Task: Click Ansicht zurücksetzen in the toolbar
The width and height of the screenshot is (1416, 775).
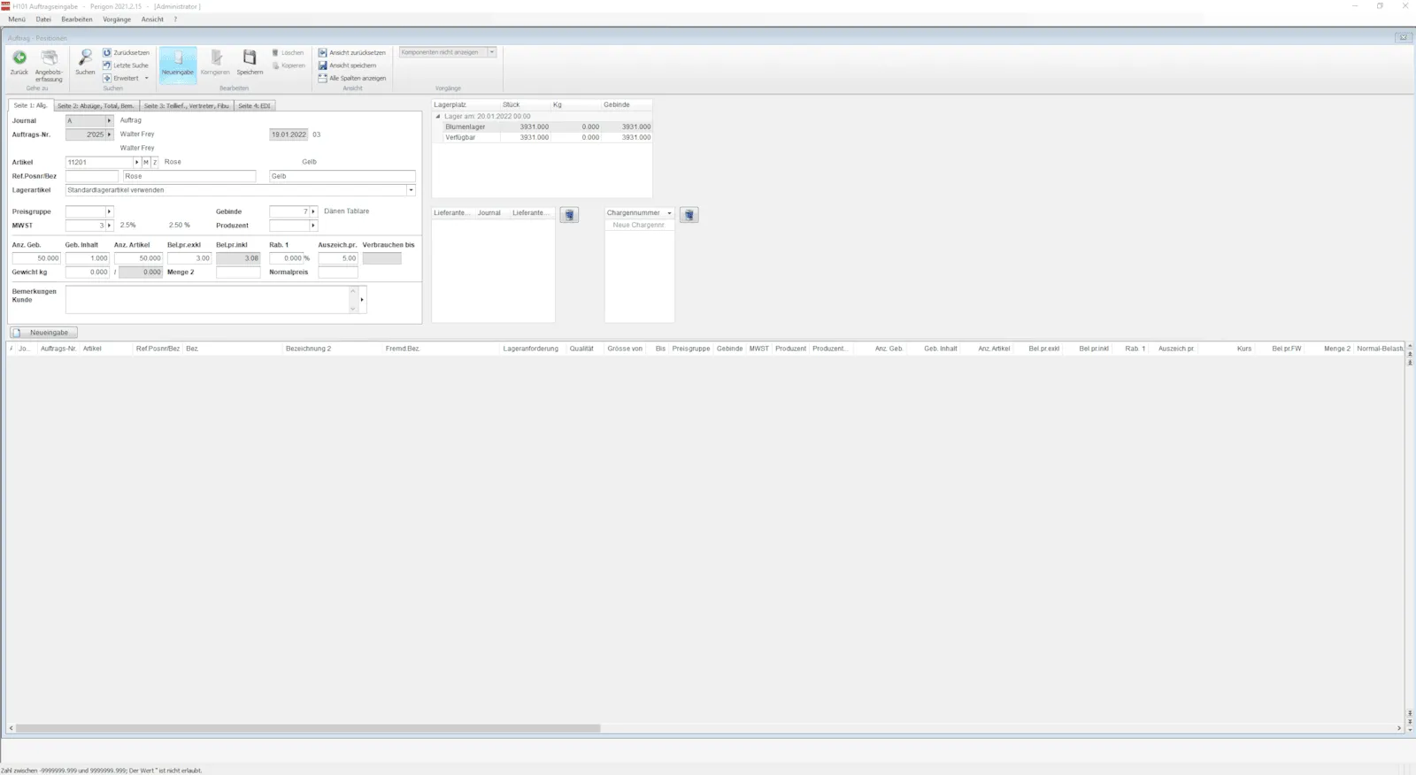Action: (x=352, y=53)
